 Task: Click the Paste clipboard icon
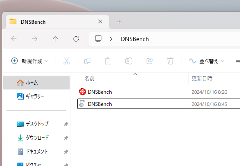pos(108,61)
